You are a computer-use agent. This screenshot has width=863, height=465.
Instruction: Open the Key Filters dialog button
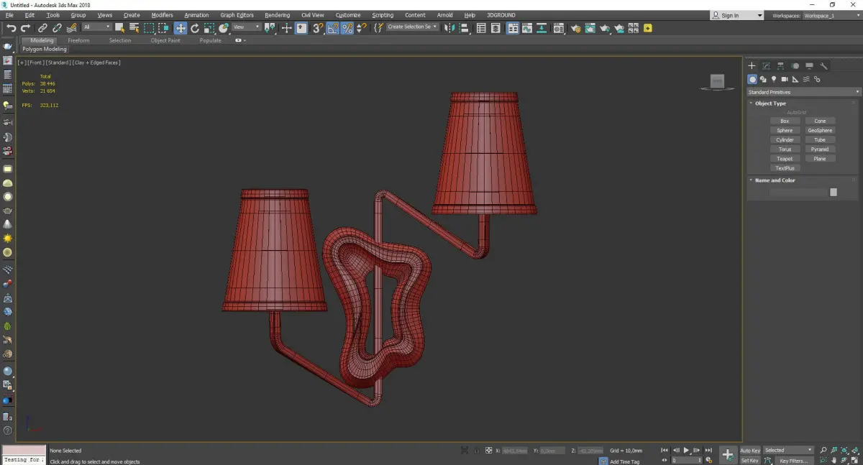(793, 461)
